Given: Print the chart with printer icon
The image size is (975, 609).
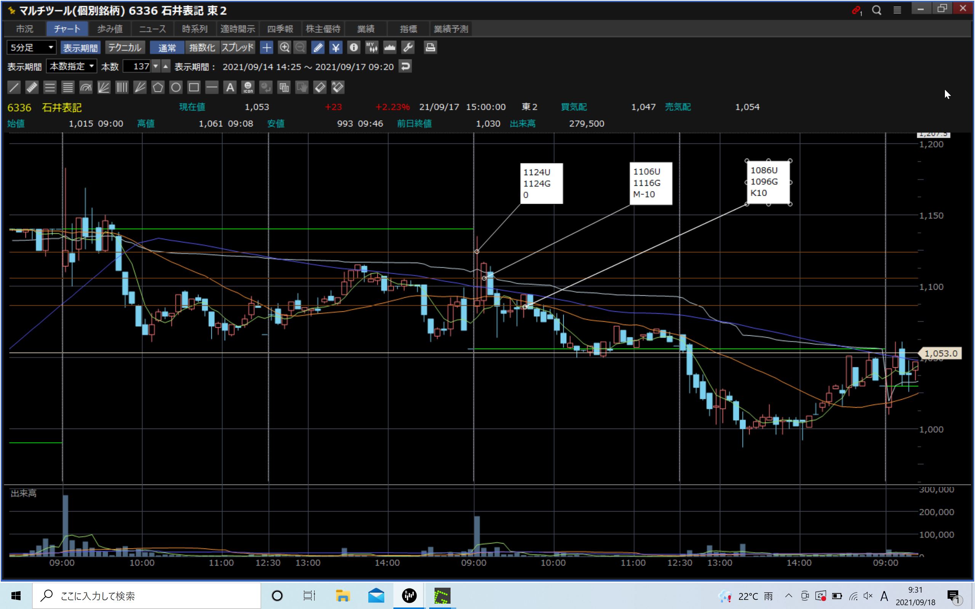Looking at the screenshot, I should (430, 48).
